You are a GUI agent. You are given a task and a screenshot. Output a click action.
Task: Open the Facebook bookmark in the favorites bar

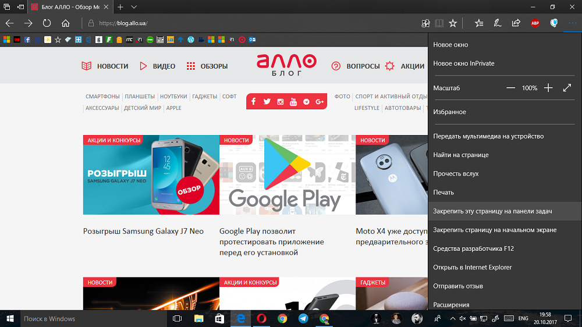pyautogui.click(x=27, y=40)
